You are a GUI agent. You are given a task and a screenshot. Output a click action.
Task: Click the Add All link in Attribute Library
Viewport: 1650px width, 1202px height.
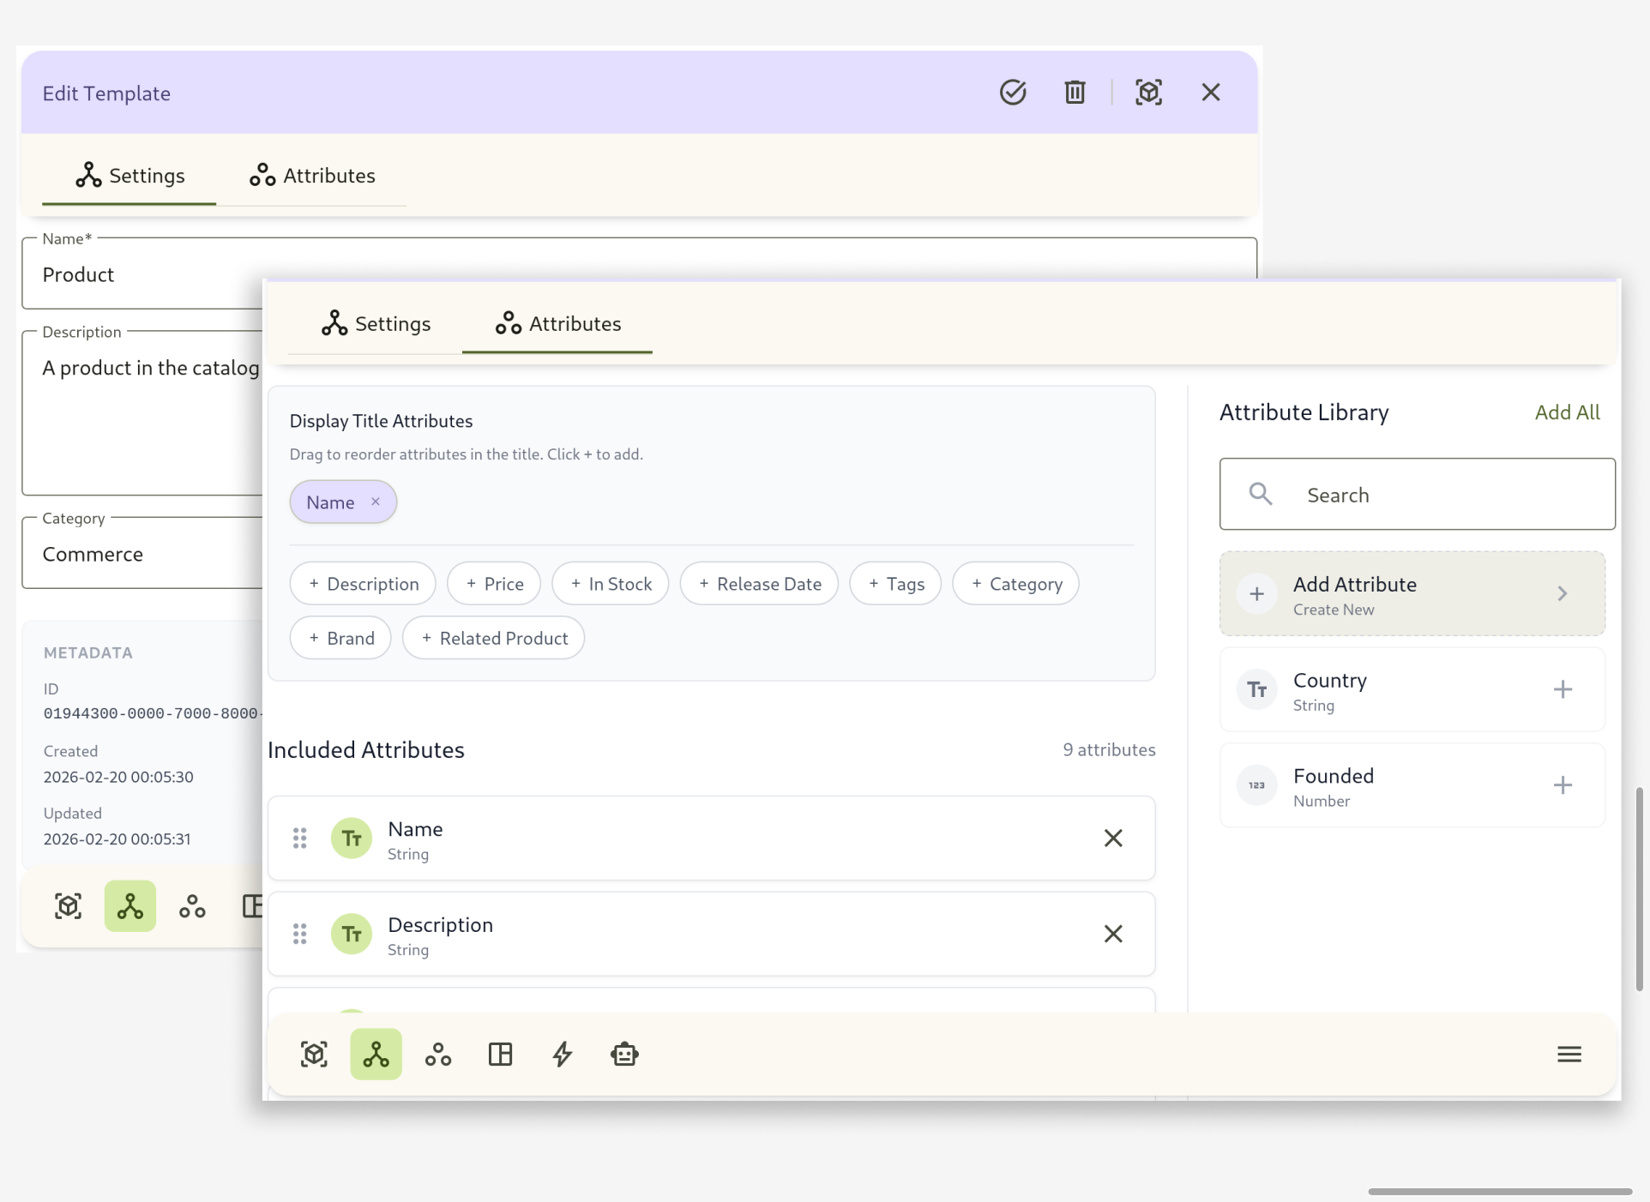pos(1567,412)
